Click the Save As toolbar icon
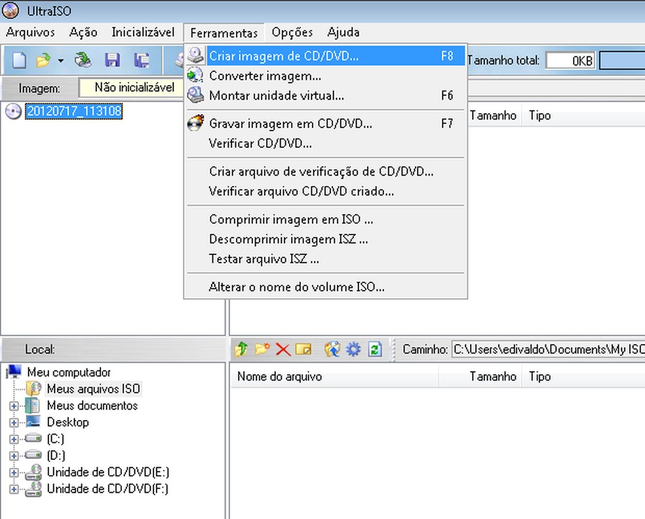 pyautogui.click(x=141, y=60)
